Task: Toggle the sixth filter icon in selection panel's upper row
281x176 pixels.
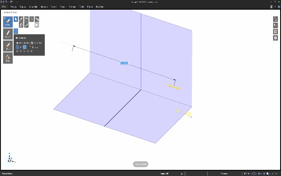Action: point(36,47)
